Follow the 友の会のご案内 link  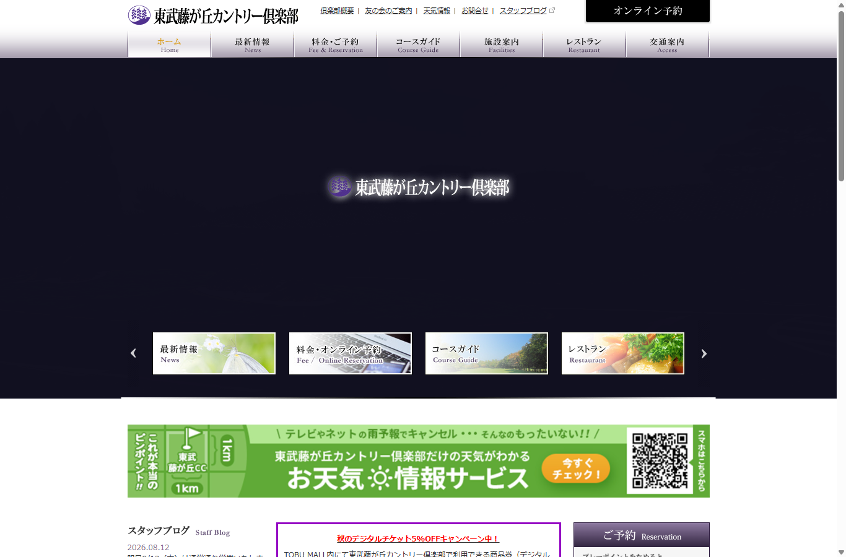click(x=388, y=11)
